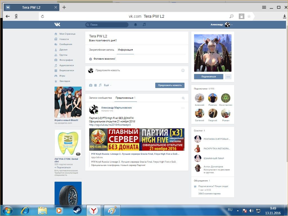Open the rpg-club.eu contest link in post
The image size is (288, 216).
point(110,125)
